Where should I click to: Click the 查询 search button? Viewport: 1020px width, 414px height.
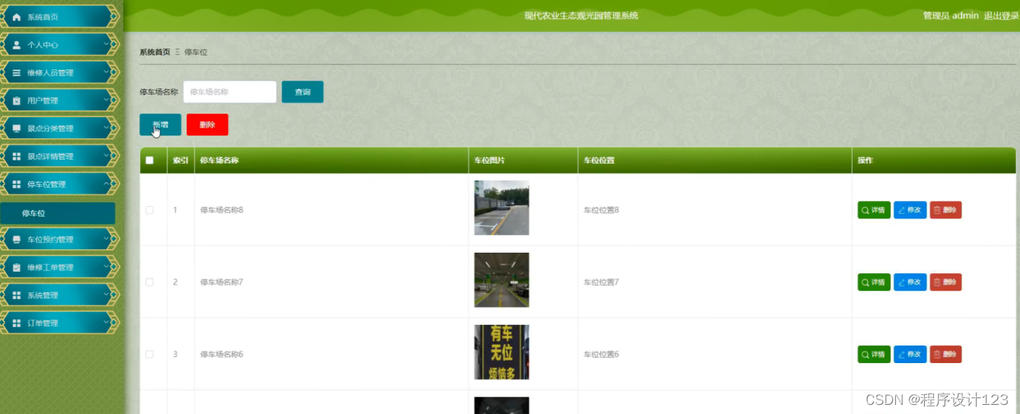click(302, 92)
